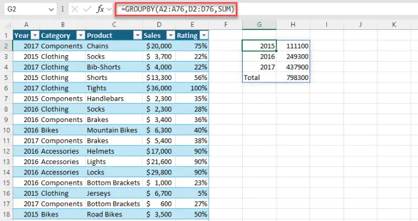Open the Year column filter dropdown
The width and height of the screenshot is (418, 221).
35,35
